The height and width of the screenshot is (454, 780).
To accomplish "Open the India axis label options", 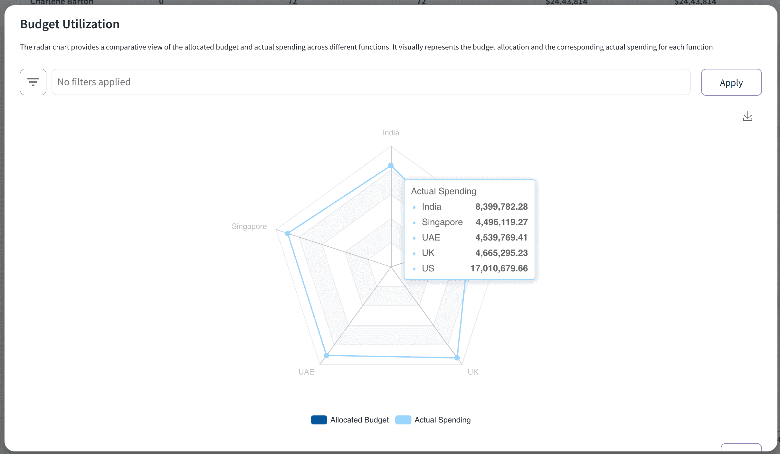I will click(390, 132).
